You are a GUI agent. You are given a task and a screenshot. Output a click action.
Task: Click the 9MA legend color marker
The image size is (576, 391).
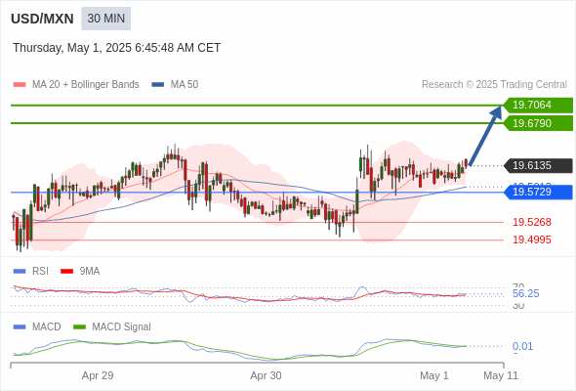click(66, 272)
